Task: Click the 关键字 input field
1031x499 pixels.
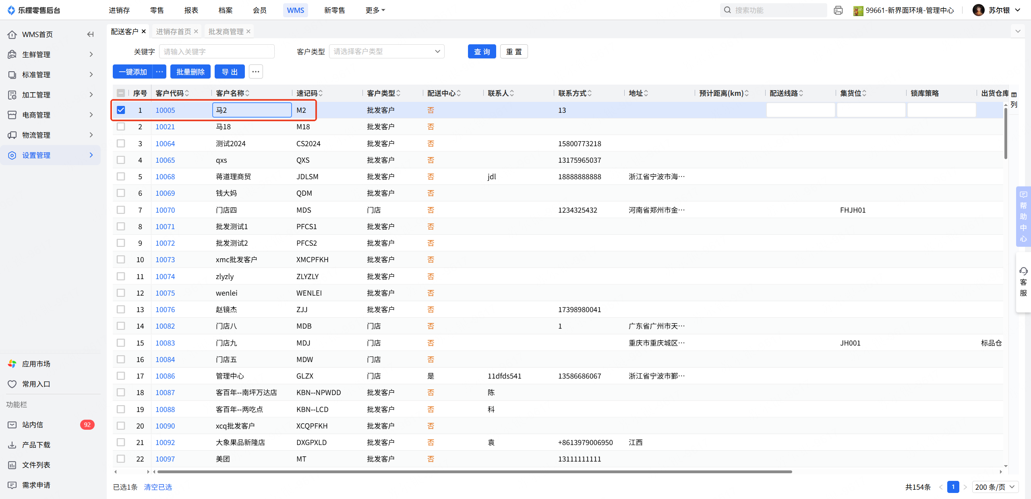Action: [217, 52]
